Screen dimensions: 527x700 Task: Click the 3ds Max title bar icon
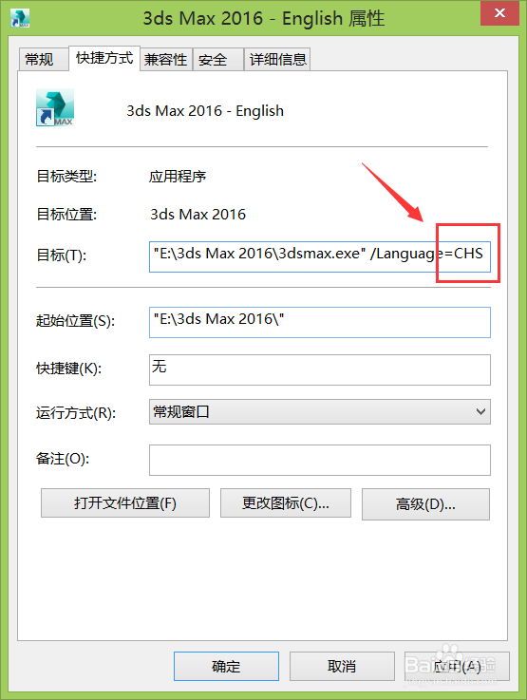click(x=20, y=18)
